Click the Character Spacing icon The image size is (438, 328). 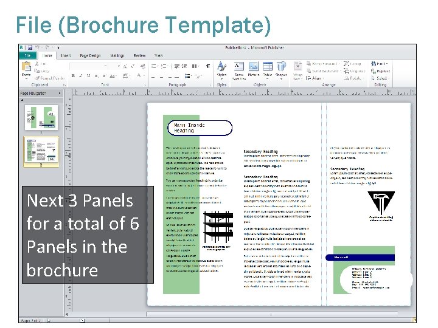pos(125,76)
